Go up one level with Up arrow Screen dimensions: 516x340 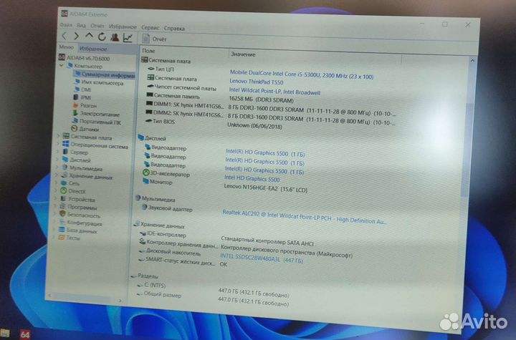[89, 36]
